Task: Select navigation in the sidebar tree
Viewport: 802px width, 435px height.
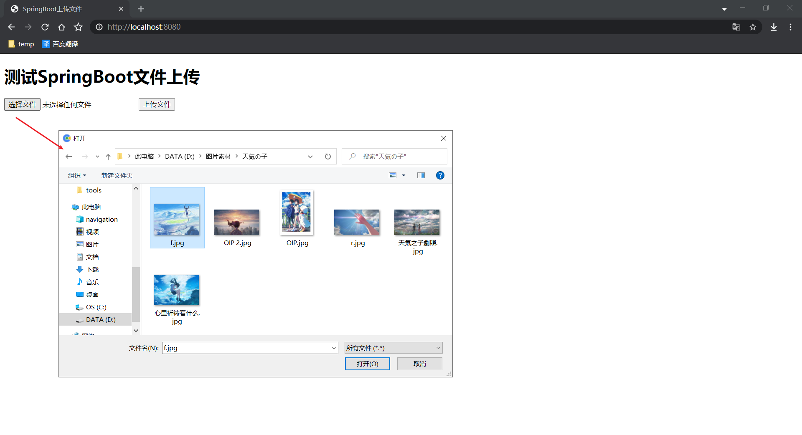Action: click(102, 220)
